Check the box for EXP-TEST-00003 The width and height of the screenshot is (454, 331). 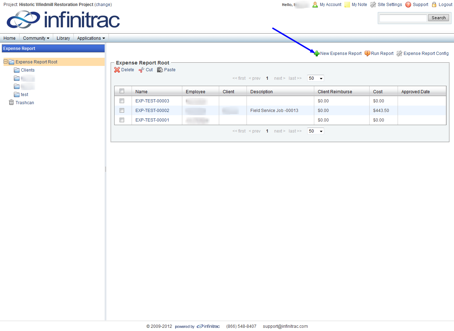click(122, 101)
